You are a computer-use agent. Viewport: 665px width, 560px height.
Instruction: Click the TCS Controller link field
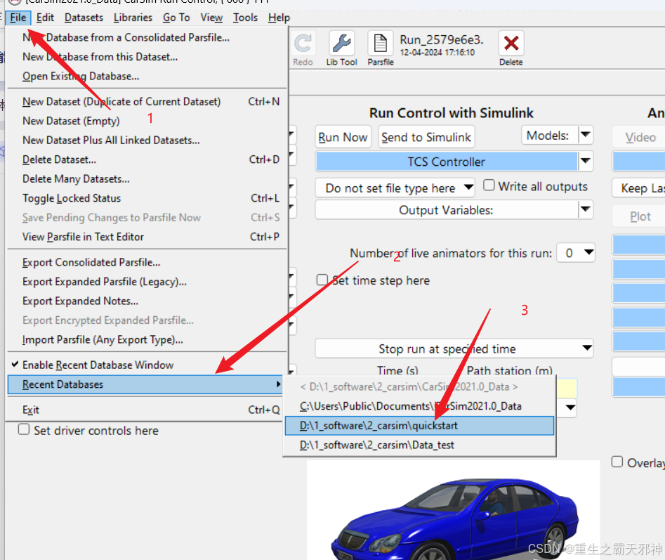[446, 162]
